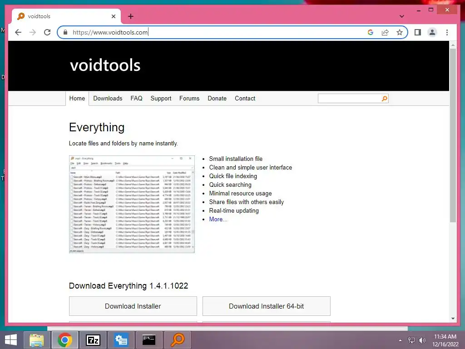Viewport: 465px width, 349px height.
Task: Open volume speaker tray icon
Action: tap(422, 340)
